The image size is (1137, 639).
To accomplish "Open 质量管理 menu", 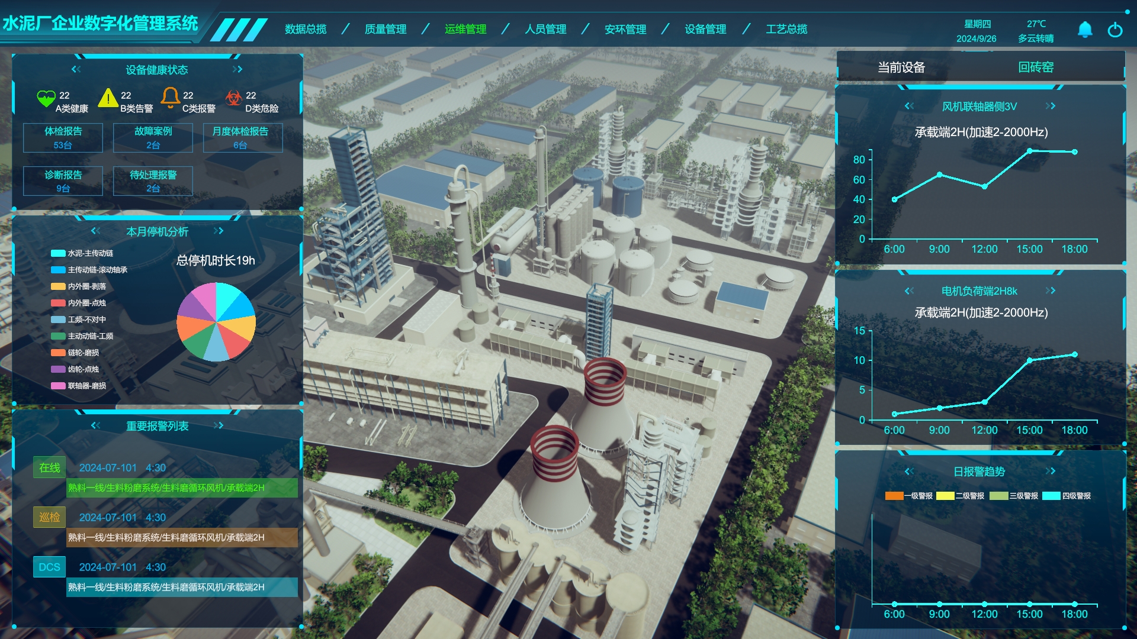I will tap(386, 29).
